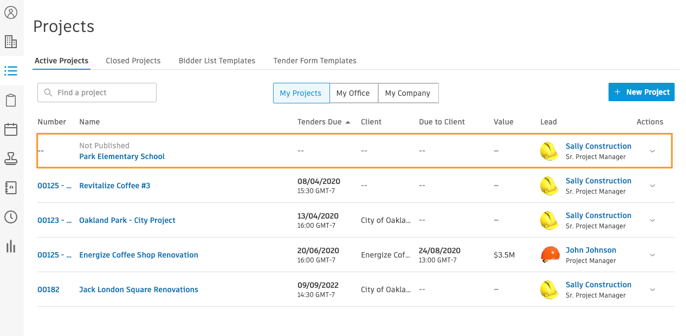Sort by Tenders Due arrow indicator
This screenshot has width=686, height=336.
click(348, 122)
